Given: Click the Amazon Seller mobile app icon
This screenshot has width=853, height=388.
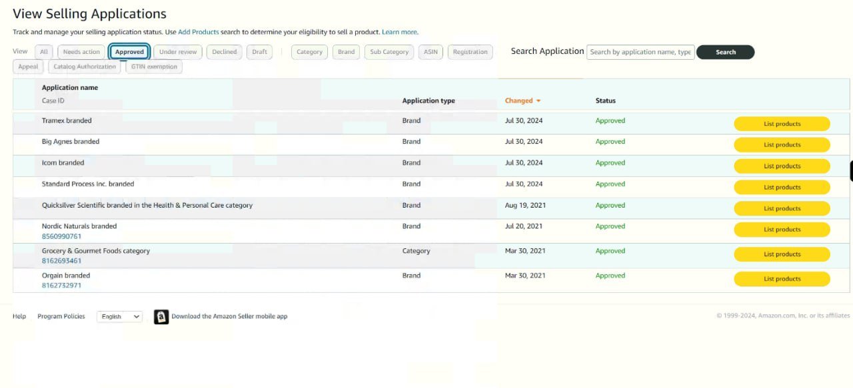Looking at the screenshot, I should [x=161, y=317].
